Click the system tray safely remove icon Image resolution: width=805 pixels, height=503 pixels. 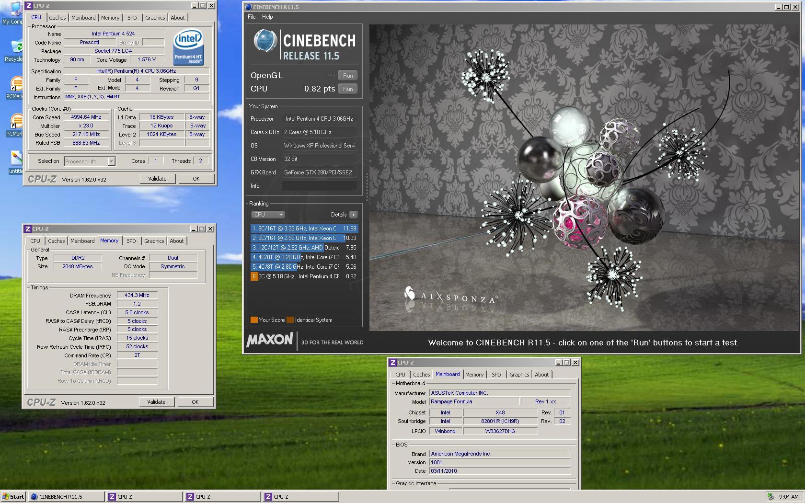click(770, 497)
